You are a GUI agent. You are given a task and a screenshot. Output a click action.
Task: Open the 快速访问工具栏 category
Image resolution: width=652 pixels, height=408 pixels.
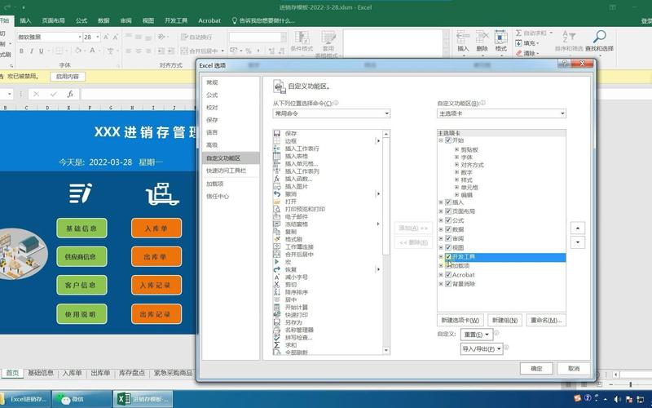click(x=227, y=171)
